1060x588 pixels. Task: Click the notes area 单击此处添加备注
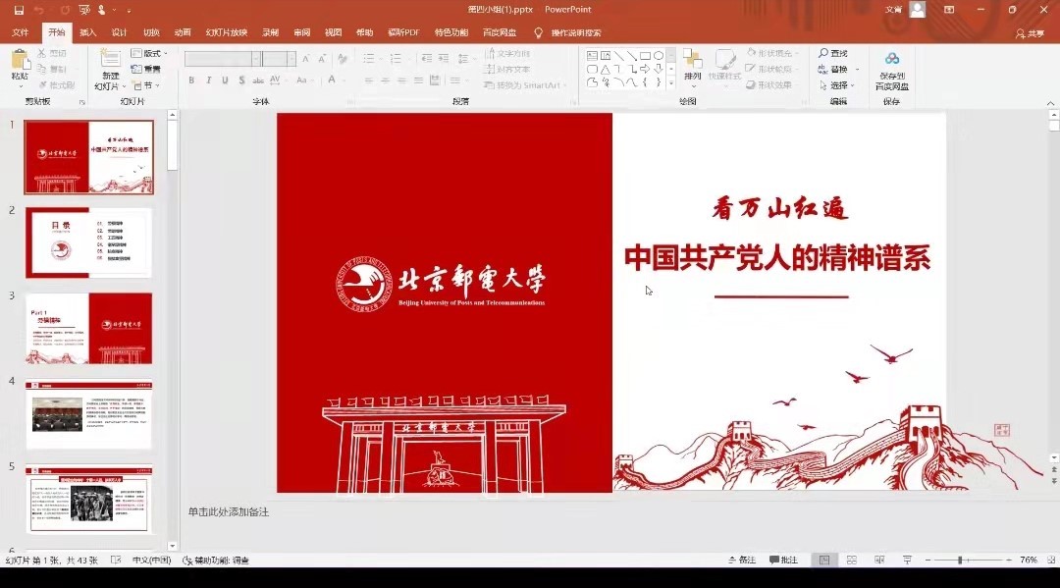click(x=229, y=512)
